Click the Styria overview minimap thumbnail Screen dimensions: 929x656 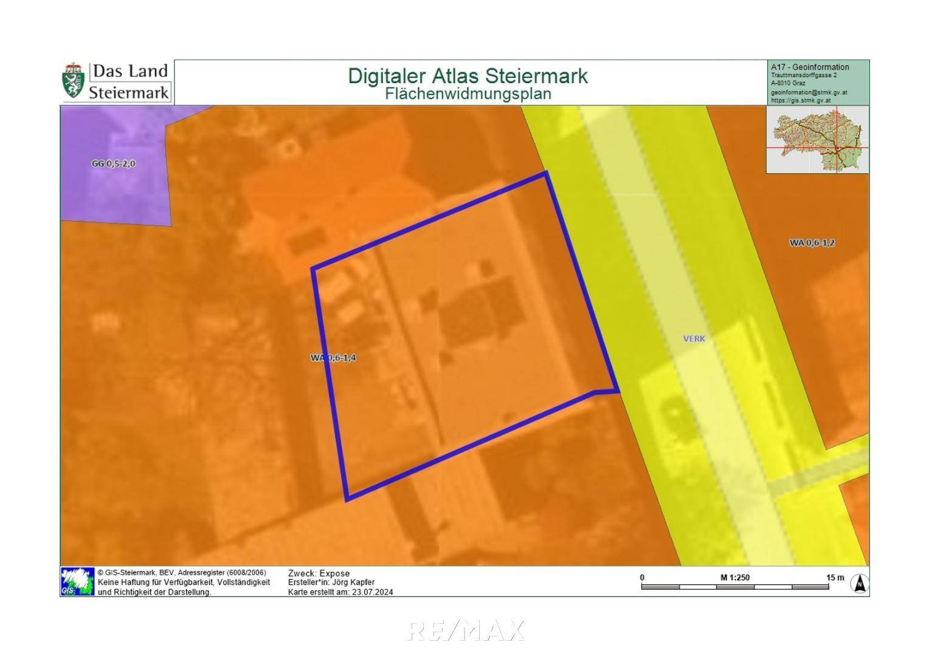pos(818,140)
